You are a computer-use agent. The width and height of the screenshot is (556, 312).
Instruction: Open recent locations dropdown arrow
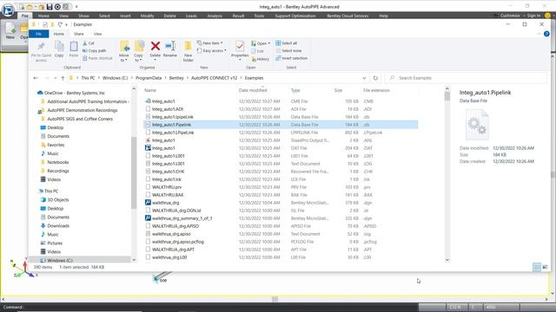coord(56,78)
